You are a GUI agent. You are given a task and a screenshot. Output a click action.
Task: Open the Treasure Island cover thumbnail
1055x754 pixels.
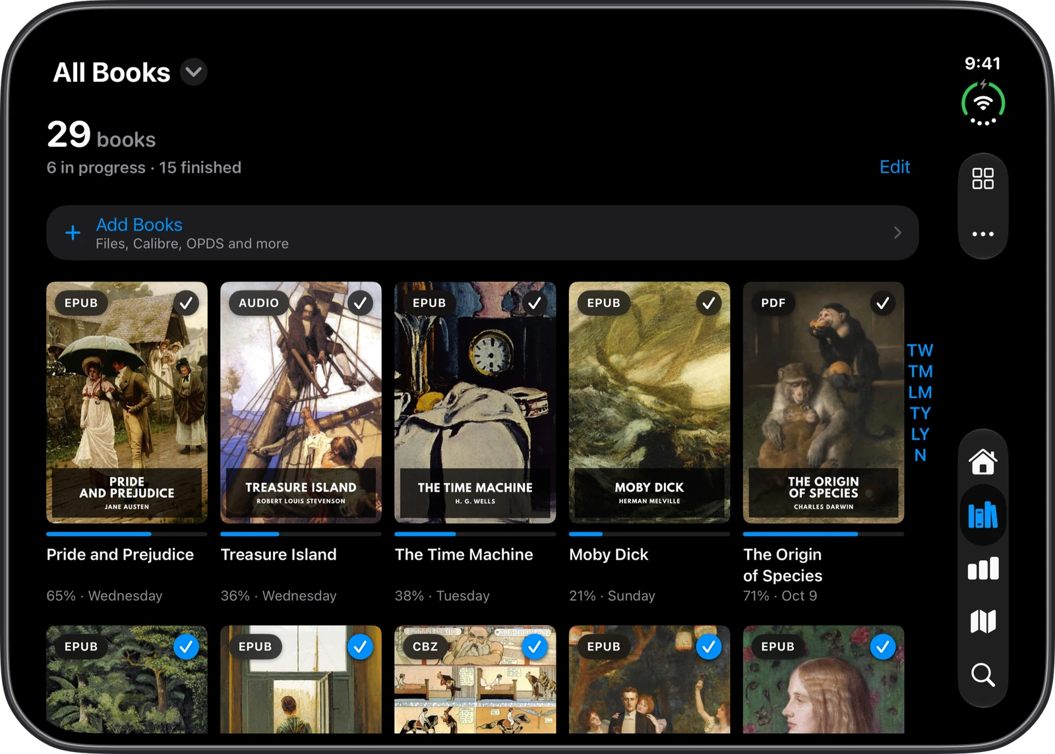[301, 403]
